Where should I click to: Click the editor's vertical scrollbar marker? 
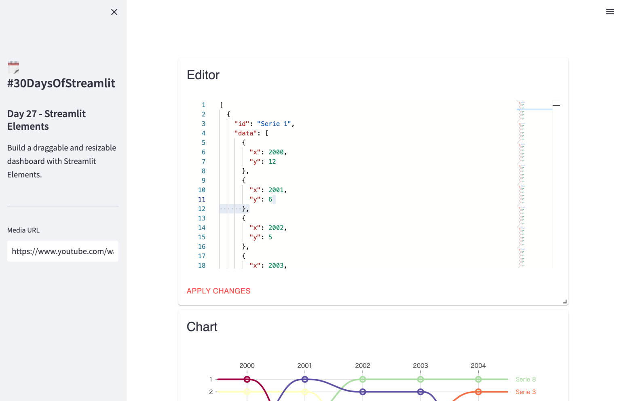(x=556, y=106)
